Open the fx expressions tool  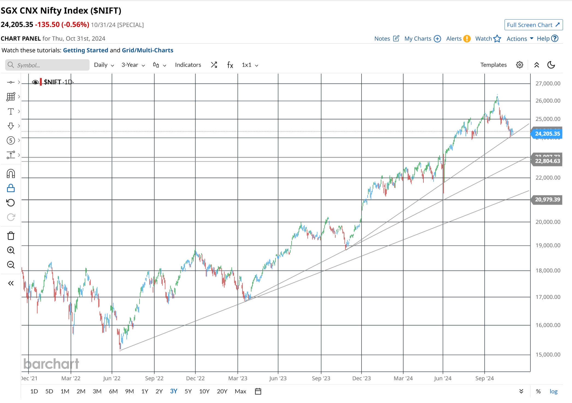tap(230, 65)
